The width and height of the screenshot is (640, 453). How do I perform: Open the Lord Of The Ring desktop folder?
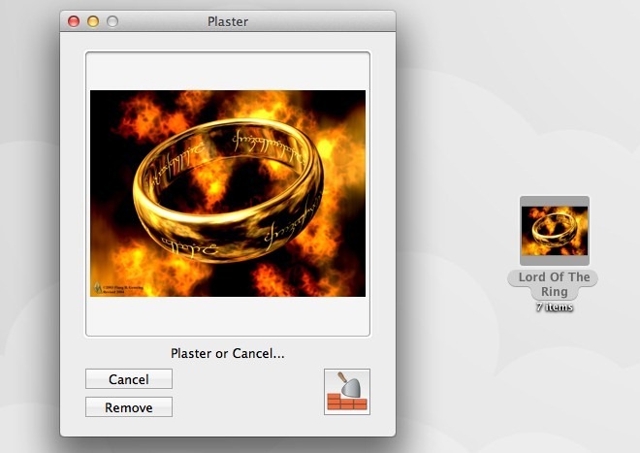point(555,231)
